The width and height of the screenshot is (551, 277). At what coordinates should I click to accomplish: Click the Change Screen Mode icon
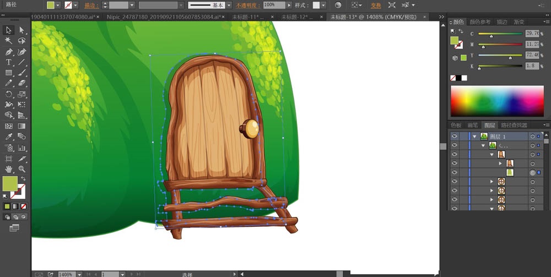coord(14,228)
